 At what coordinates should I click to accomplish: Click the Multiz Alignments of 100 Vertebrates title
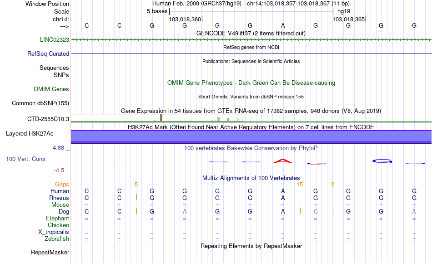[x=251, y=178]
